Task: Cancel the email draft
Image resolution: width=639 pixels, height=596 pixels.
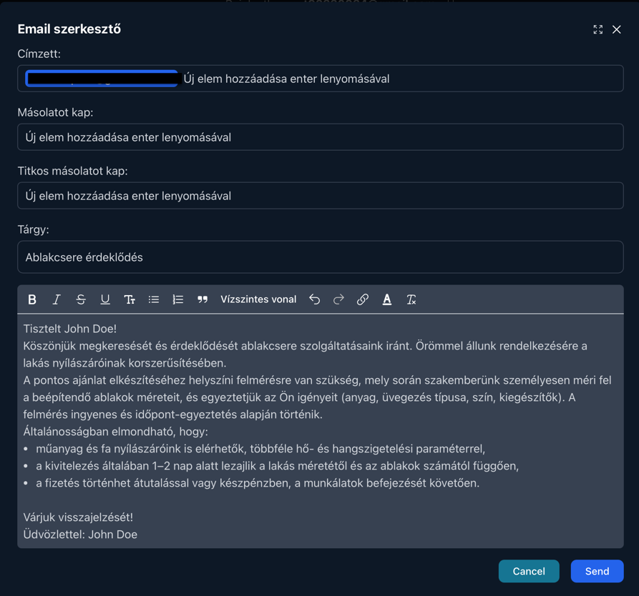Action: point(529,571)
